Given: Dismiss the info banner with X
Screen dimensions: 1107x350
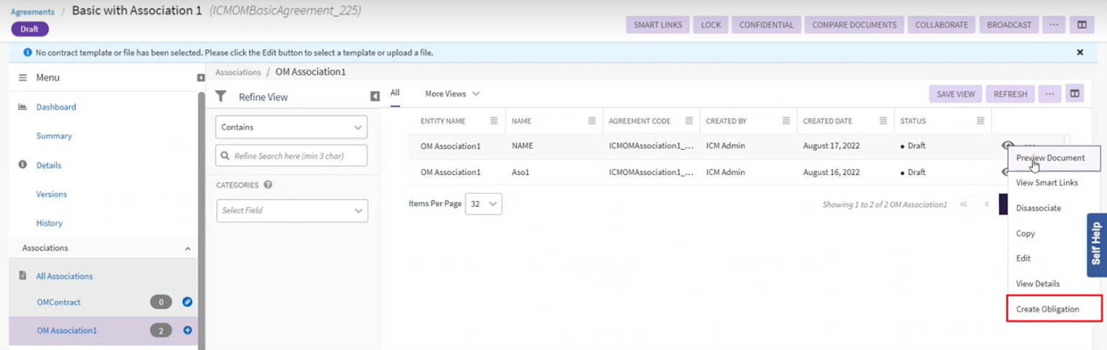Looking at the screenshot, I should (1080, 53).
